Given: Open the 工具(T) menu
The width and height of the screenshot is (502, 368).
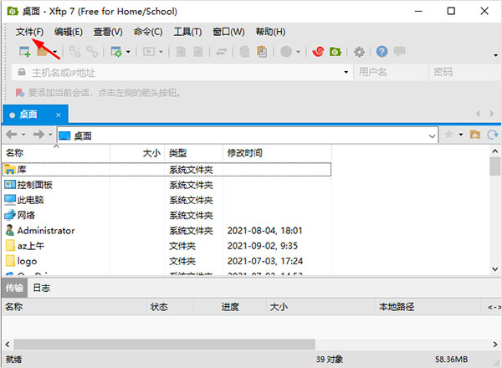Looking at the screenshot, I should tap(187, 32).
